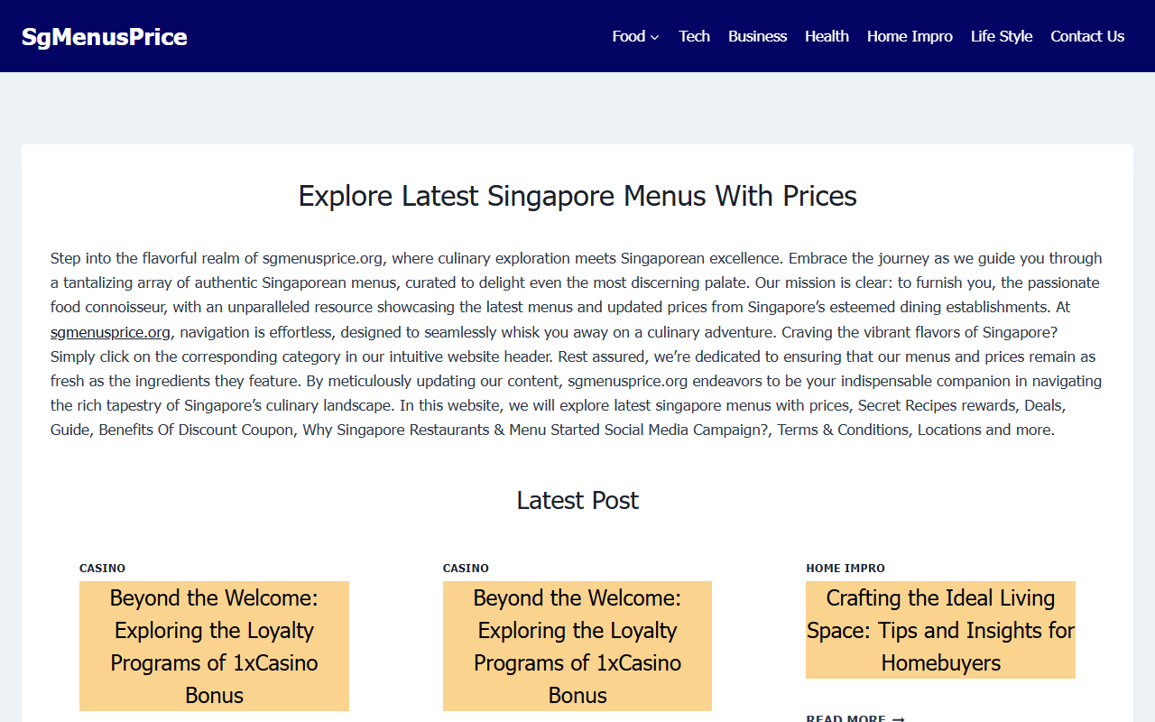Expand the Food menu chevron
This screenshot has width=1155, height=722.
655,37
